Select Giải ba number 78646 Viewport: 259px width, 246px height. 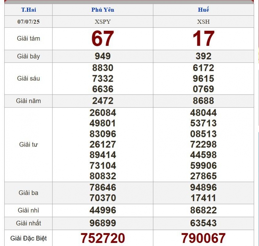coord(103,187)
